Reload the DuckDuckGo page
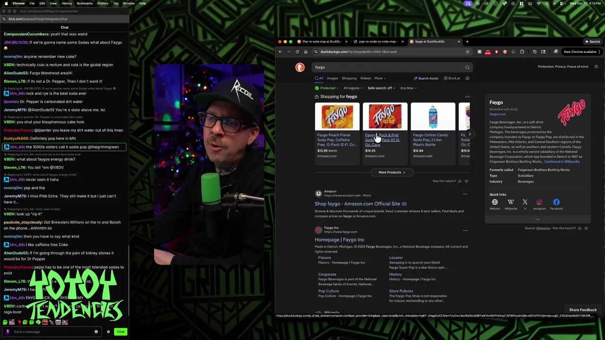Image resolution: width=605 pixels, height=340 pixels. click(x=297, y=52)
